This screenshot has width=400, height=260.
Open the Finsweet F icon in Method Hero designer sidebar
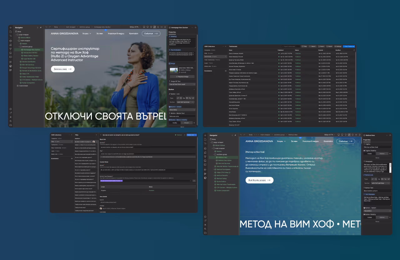[205, 174]
